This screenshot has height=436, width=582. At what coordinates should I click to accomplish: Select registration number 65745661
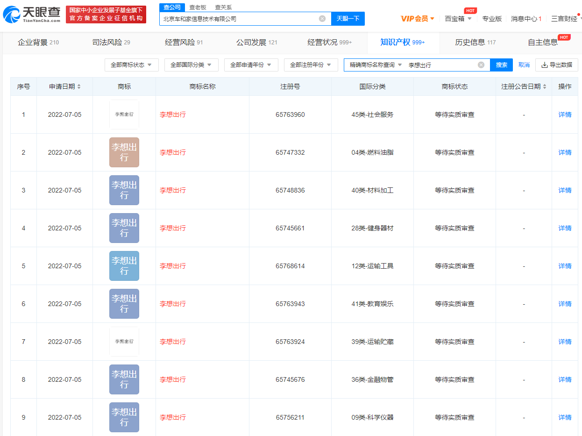(290, 228)
